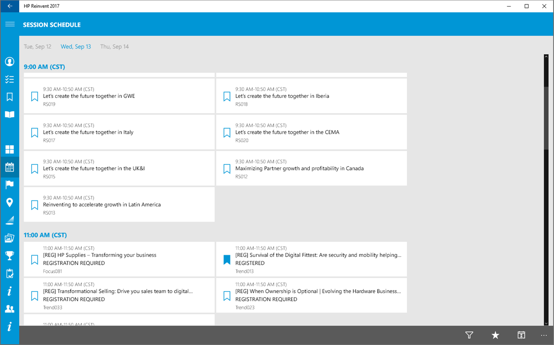Bookmark the 'Reinventing to accelerate growth in Latin America' session

click(x=34, y=204)
